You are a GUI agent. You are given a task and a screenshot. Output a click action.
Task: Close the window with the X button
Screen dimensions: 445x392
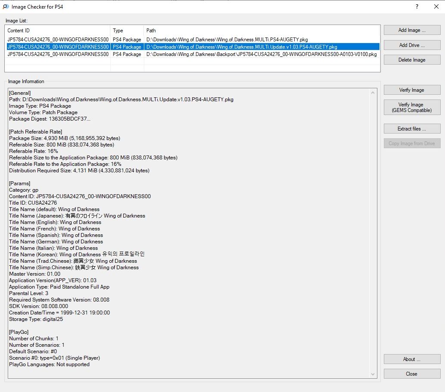(x=436, y=6)
